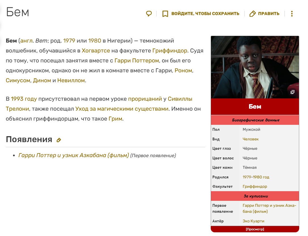308x236 pixels.
Task: Open the Гарри Поттером link
Action: click(137, 60)
